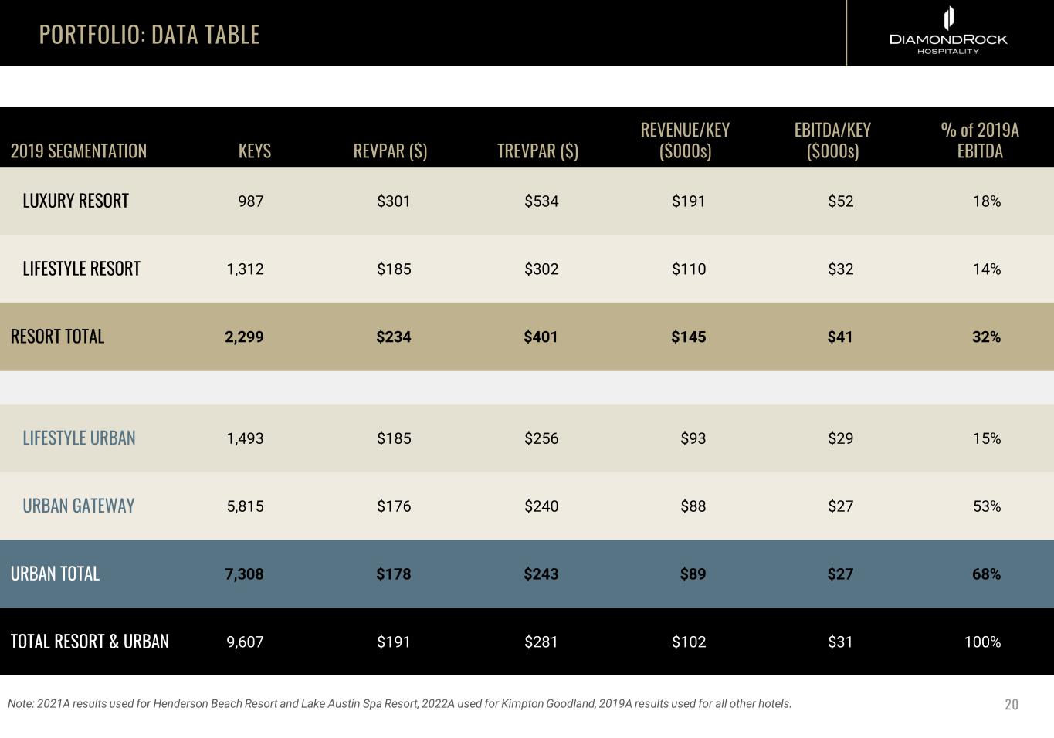Image resolution: width=1054 pixels, height=738 pixels.
Task: Click the TREVPAR ($) column header
Action: click(x=537, y=151)
